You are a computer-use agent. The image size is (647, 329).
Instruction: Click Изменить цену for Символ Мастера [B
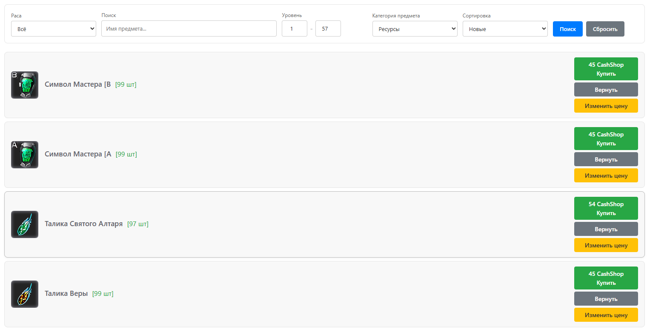606,106
